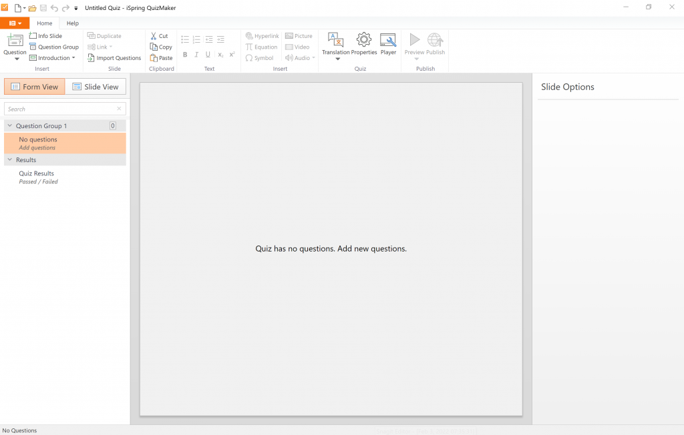Screen dimensions: 684x435
Task: Open the Help tab
Action: click(x=72, y=23)
